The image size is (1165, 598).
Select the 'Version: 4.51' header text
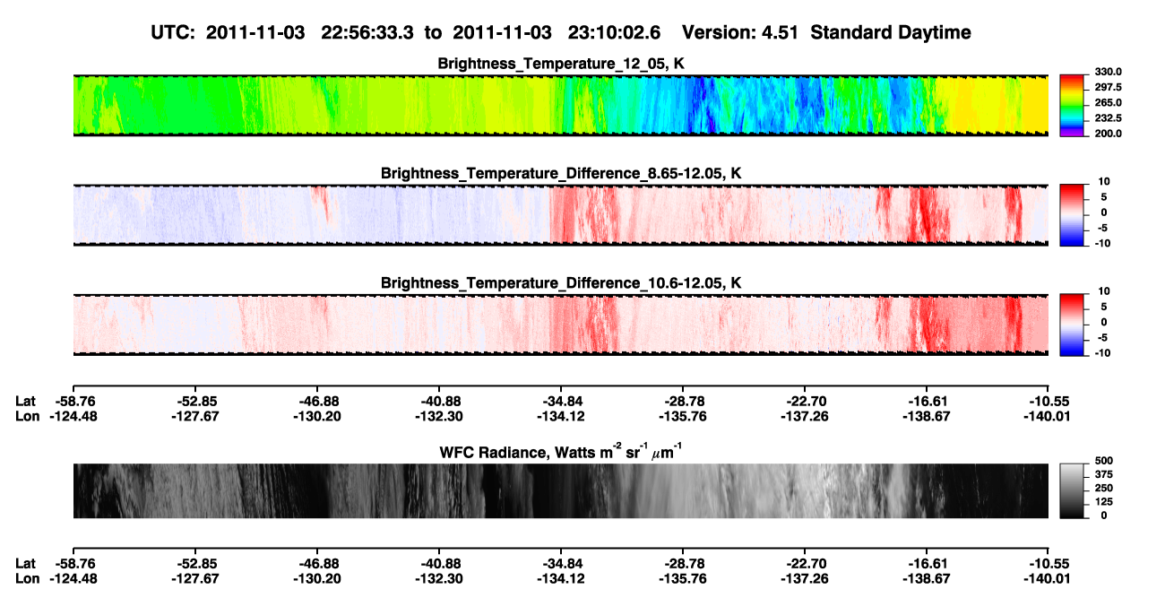pyautogui.click(x=740, y=33)
